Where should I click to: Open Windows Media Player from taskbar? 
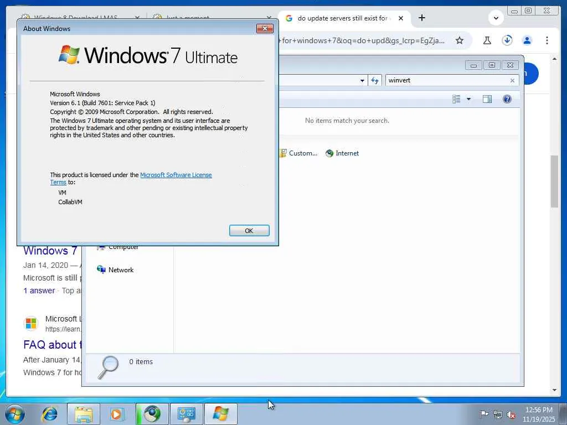(x=116, y=414)
